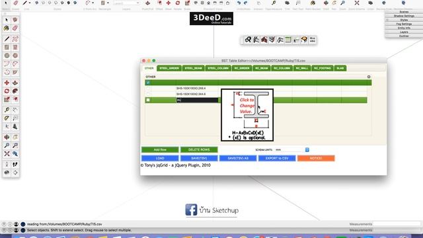Expand the Shadow Settings tray panel
The image size is (423, 238).
tap(404, 16)
